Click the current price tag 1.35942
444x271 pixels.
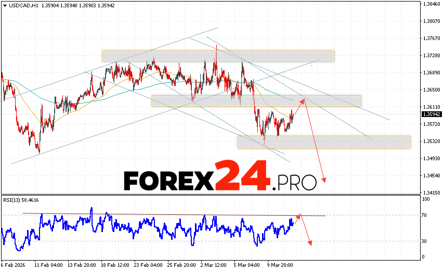(432, 114)
